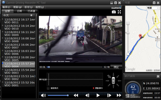Switch to the 日期 tab
This screenshot has width=161, height=100.
click(x=19, y=11)
